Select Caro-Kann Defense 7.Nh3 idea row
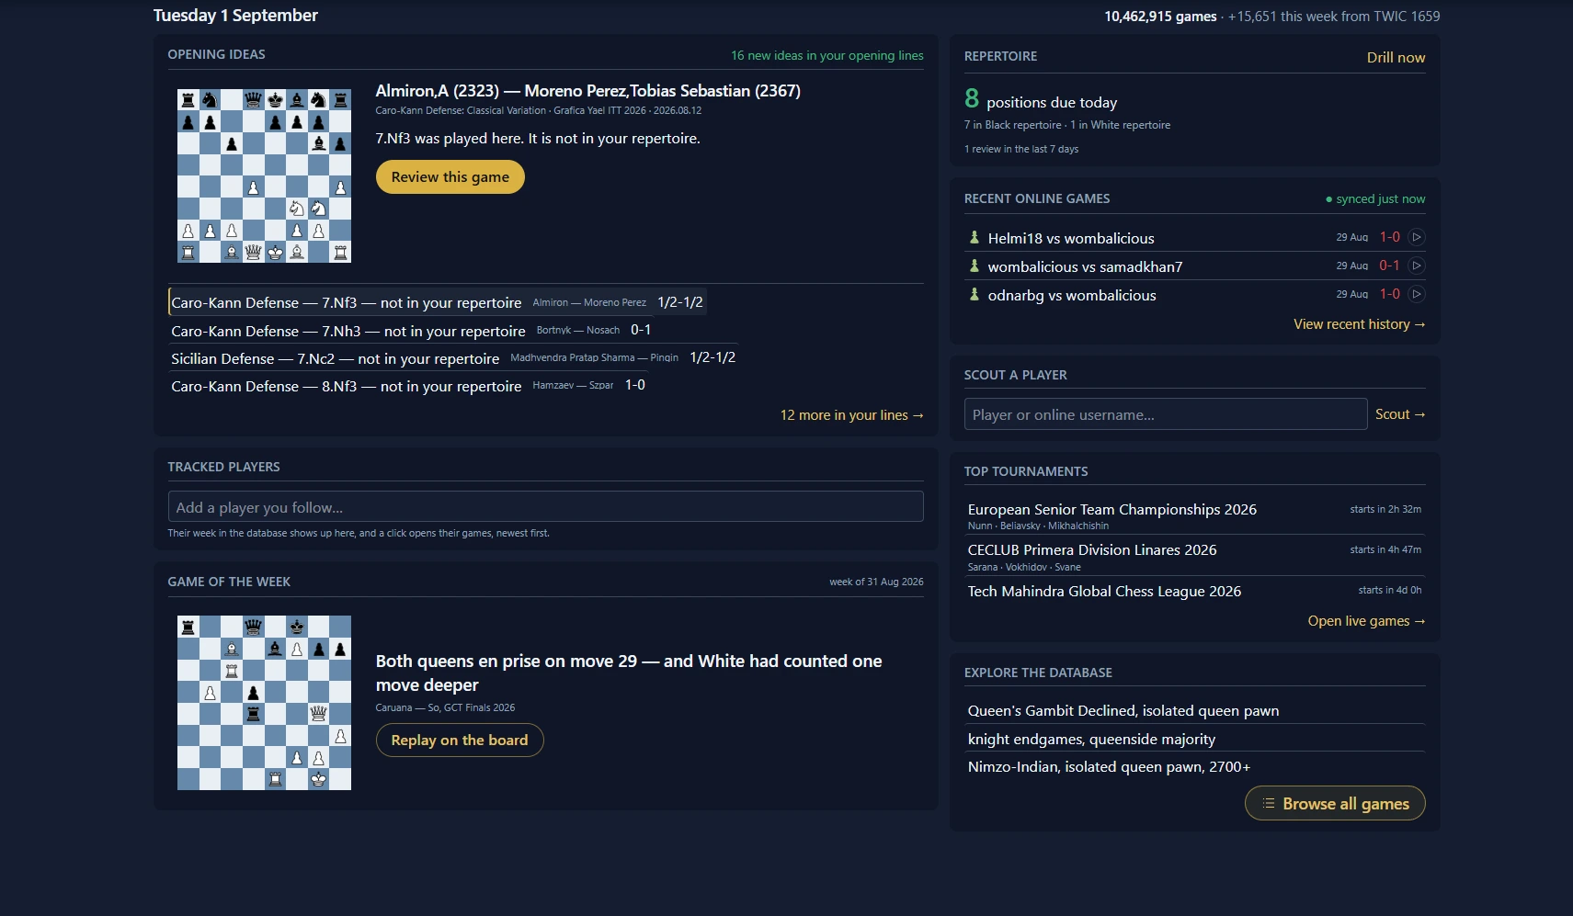 [x=412, y=331]
